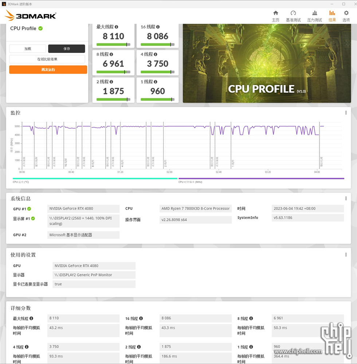Click the 43.3 ms simulation time value
The height and width of the screenshot is (364, 357).
pyautogui.click(x=196, y=330)
